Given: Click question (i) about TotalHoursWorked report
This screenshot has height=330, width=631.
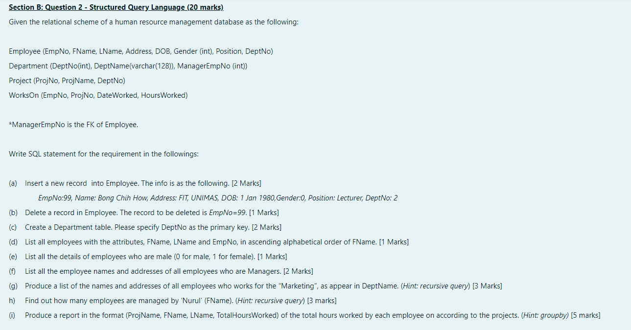Looking at the screenshot, I should (304, 315).
